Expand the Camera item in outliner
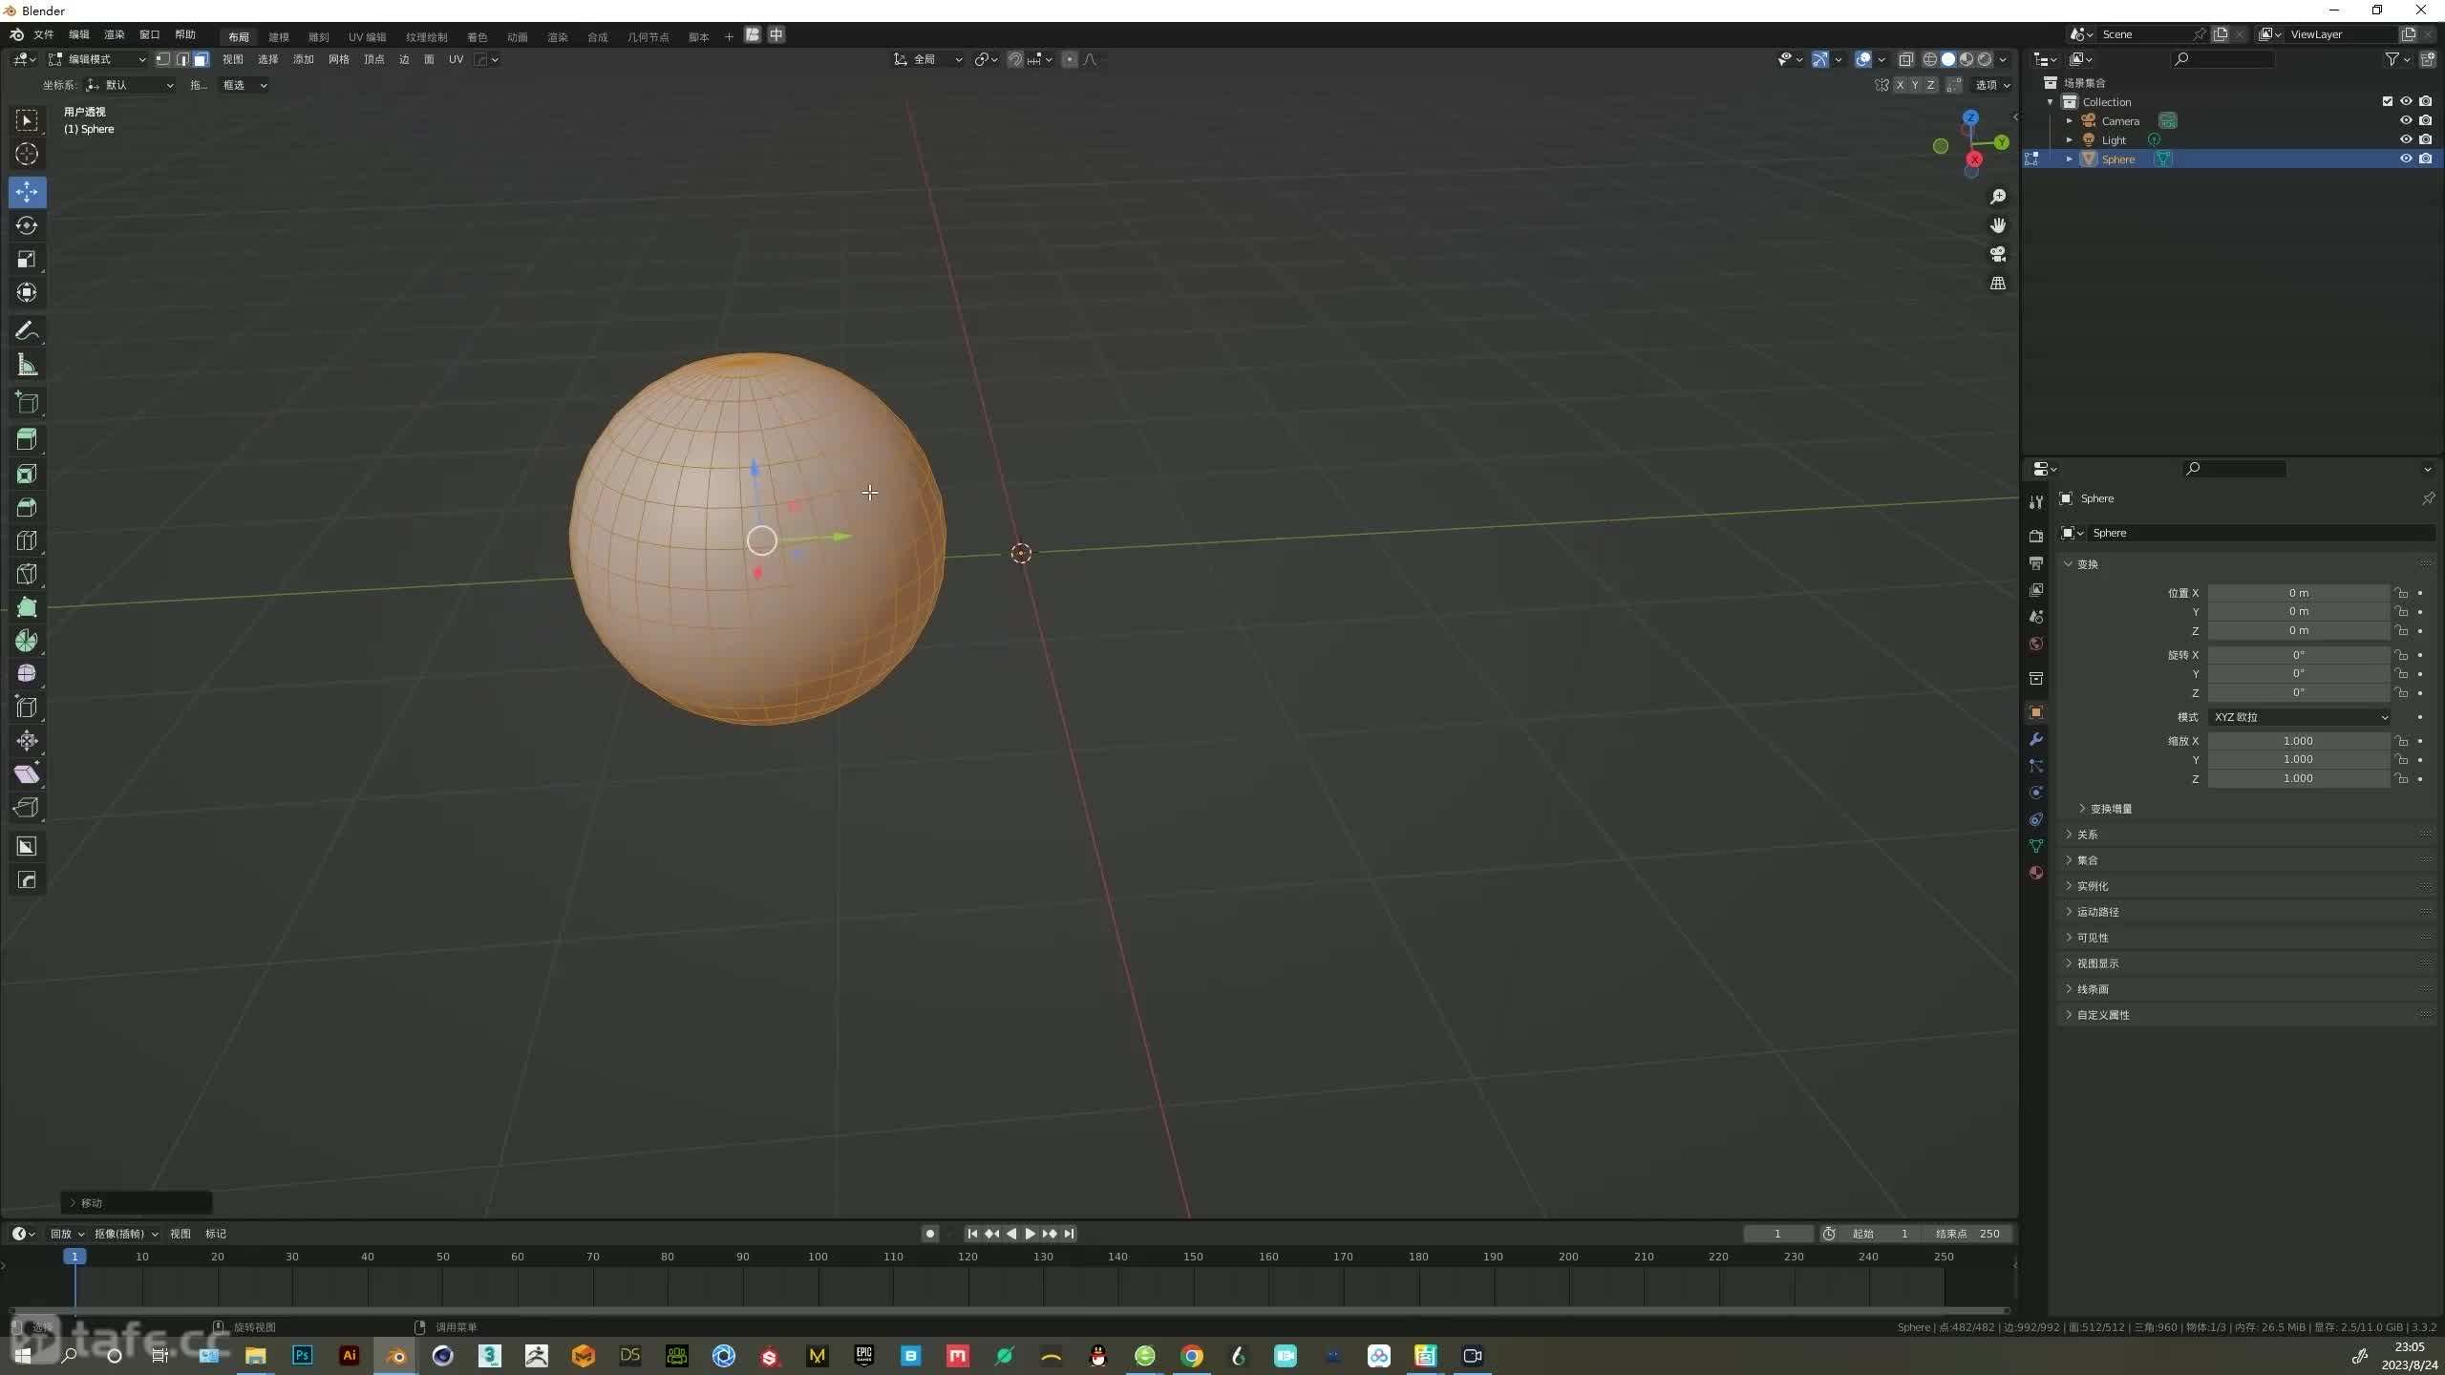2445x1375 pixels. coord(2070,121)
